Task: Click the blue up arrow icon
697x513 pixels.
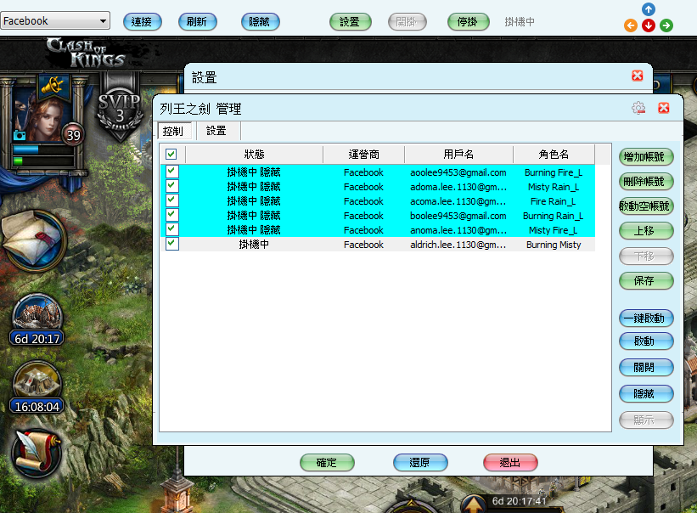Action: (648, 8)
